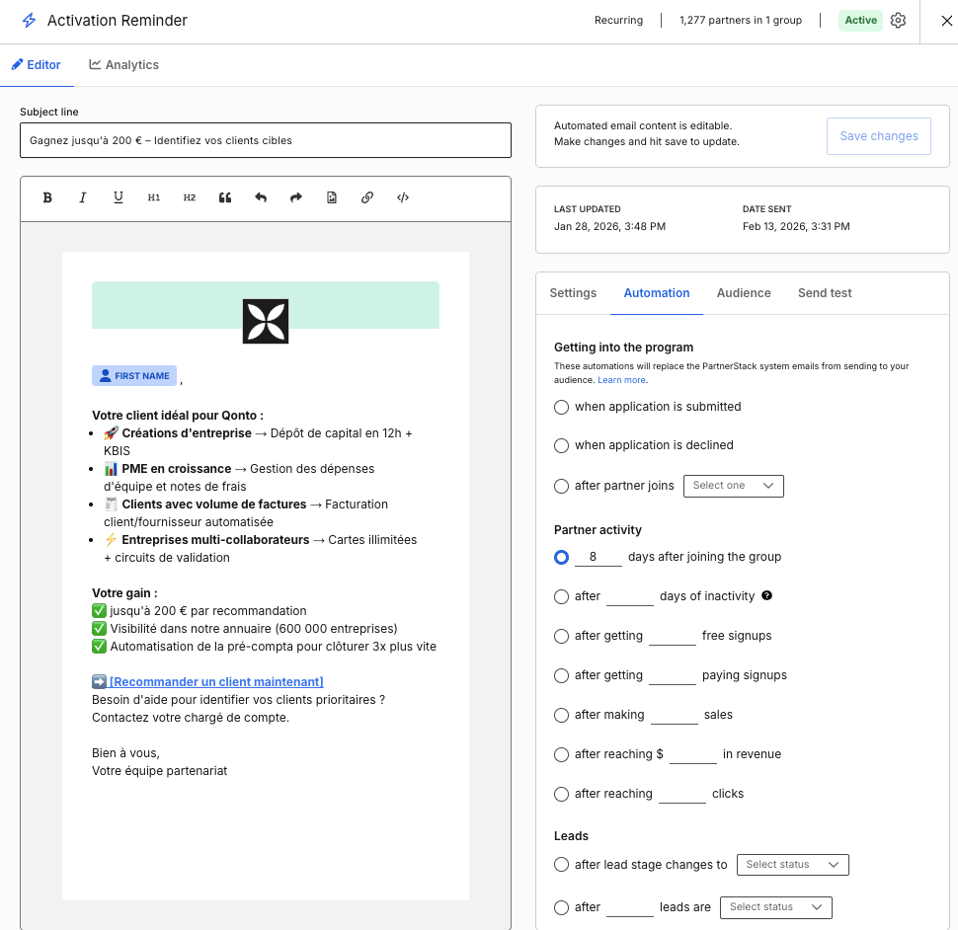
Task: Apply underline formatting
Action: click(x=118, y=197)
